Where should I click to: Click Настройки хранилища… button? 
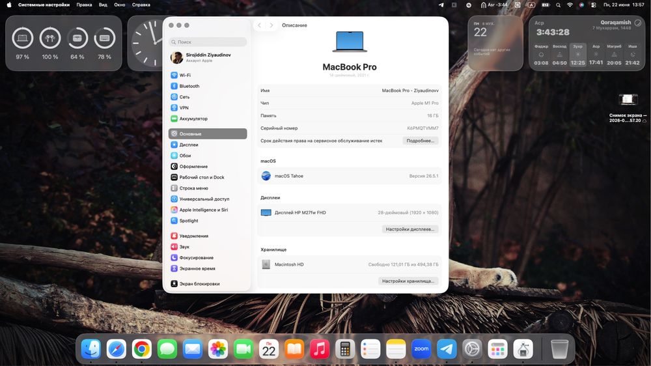tap(408, 281)
